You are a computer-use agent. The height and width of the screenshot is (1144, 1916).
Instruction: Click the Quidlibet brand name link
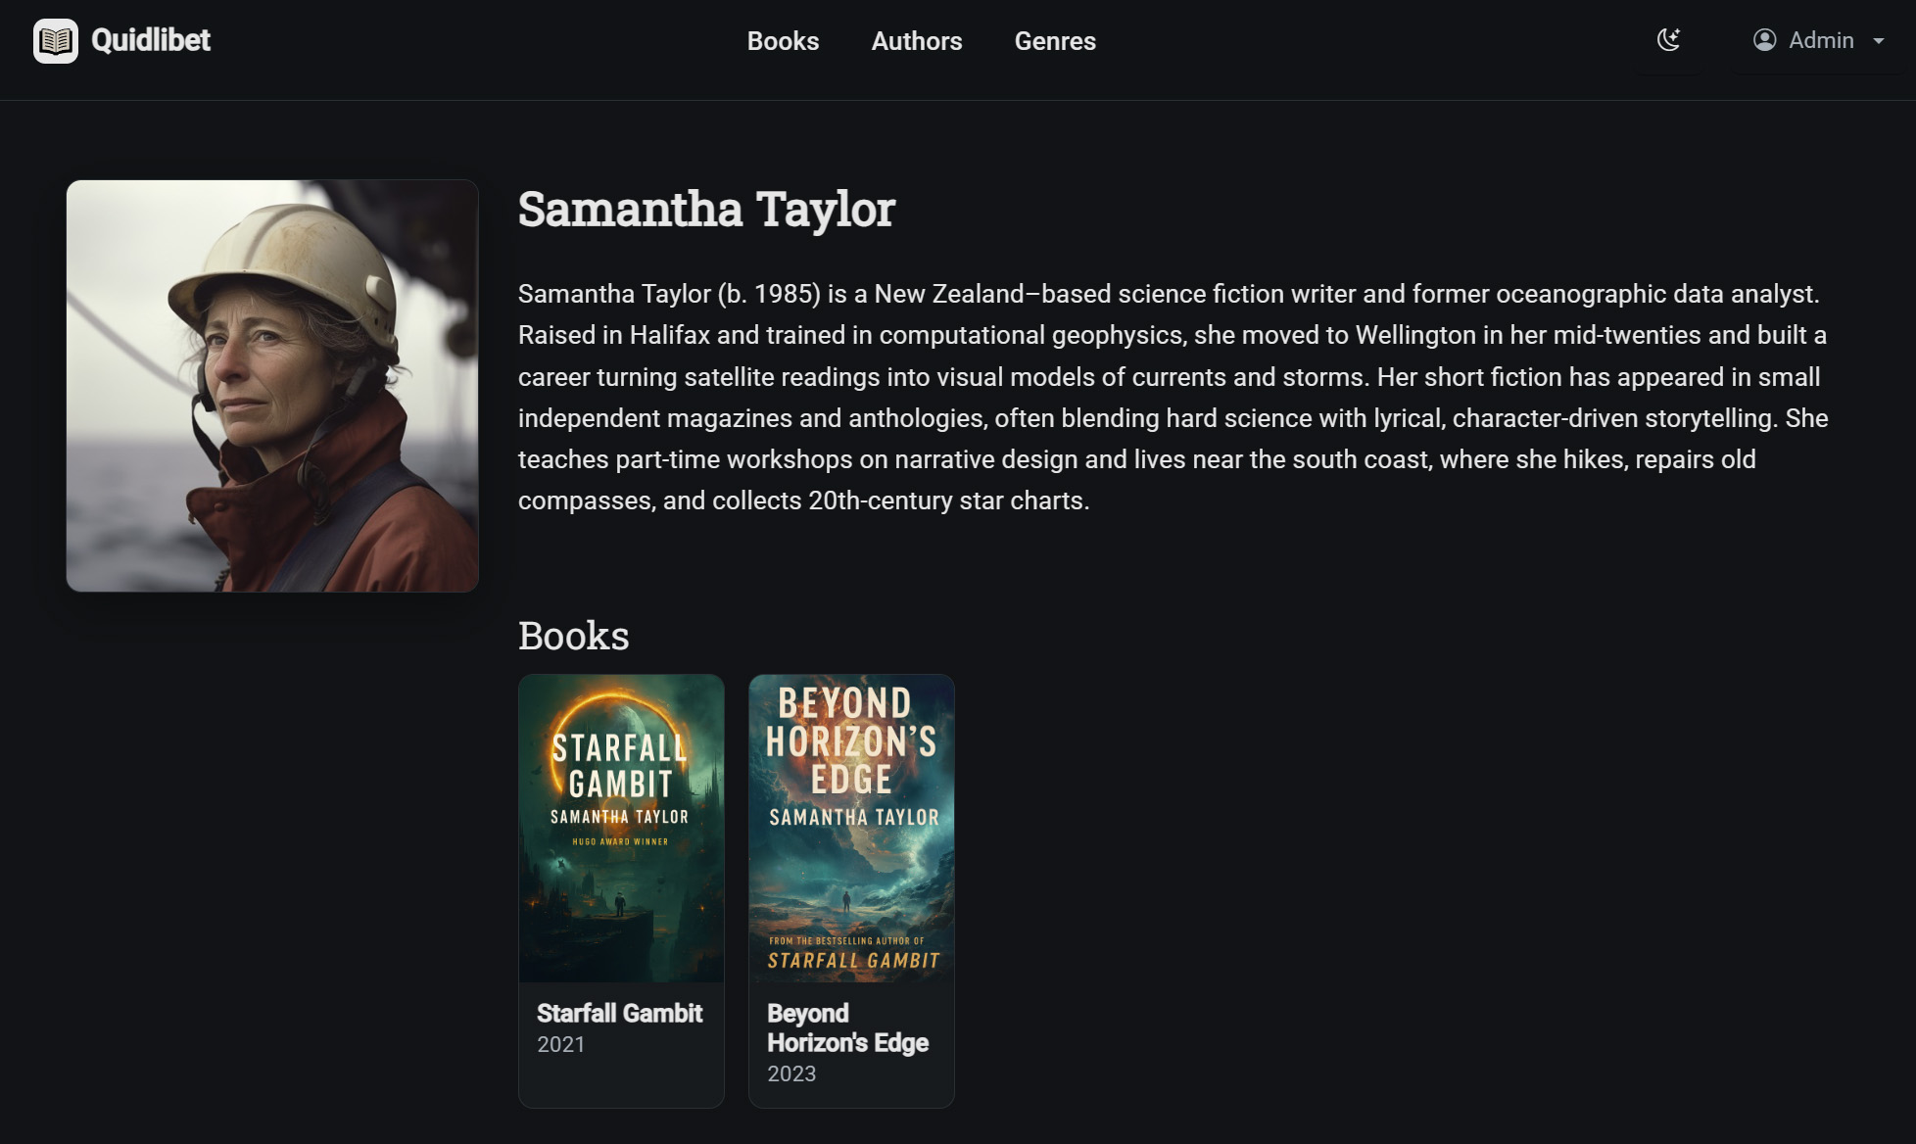[151, 40]
